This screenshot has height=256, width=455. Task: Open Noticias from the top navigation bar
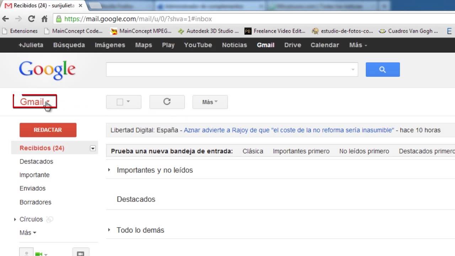(x=234, y=45)
